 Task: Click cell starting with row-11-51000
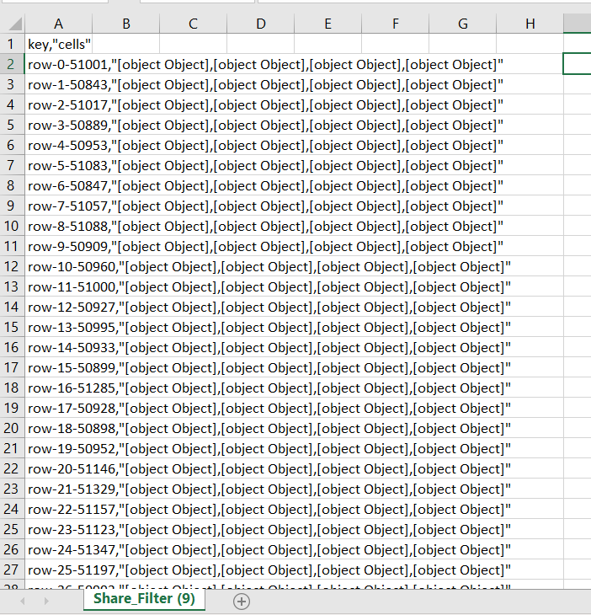click(x=58, y=286)
